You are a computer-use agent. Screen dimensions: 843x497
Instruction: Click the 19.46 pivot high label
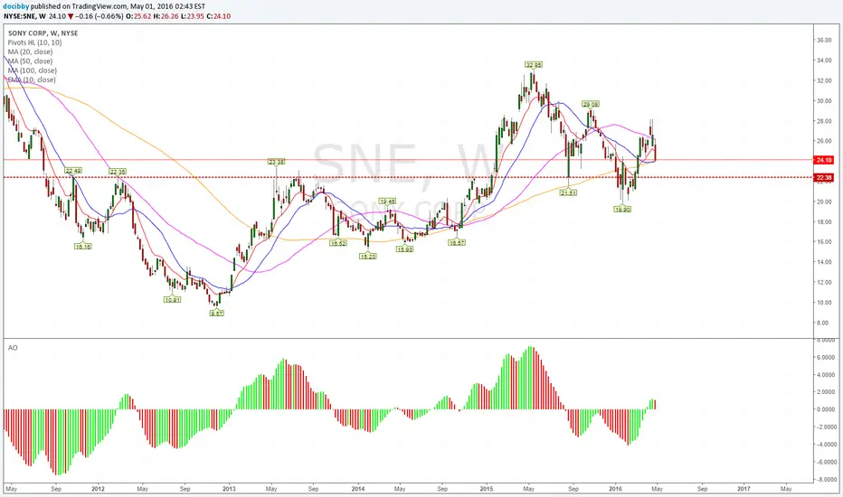coord(387,201)
